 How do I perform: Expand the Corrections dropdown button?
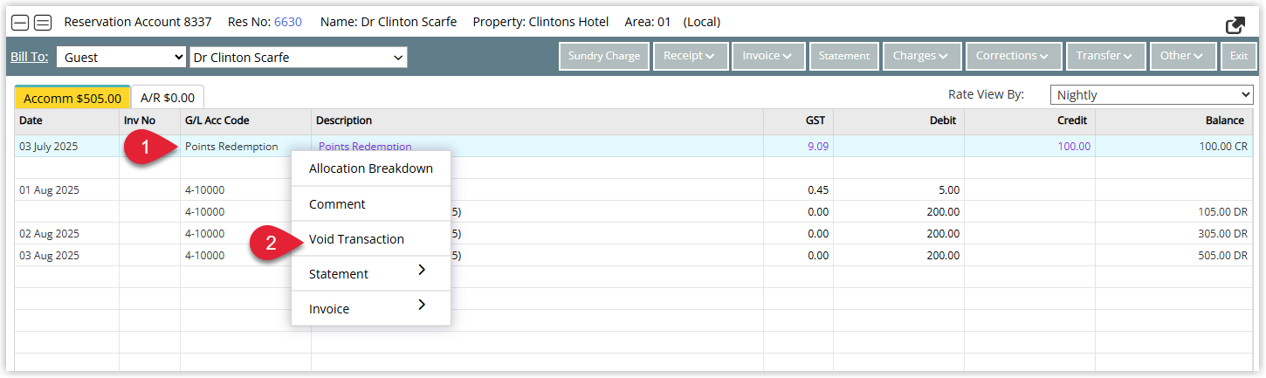click(x=1014, y=56)
